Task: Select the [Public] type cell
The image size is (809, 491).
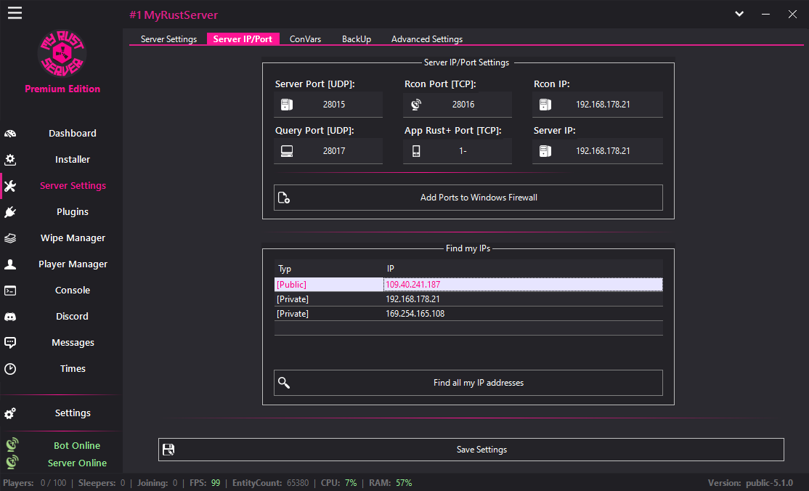Action: point(329,285)
